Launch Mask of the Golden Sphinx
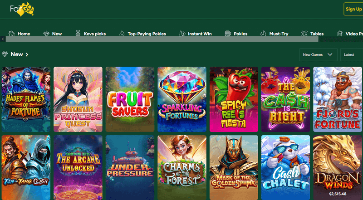This screenshot has width=363, height=200. click(x=234, y=168)
